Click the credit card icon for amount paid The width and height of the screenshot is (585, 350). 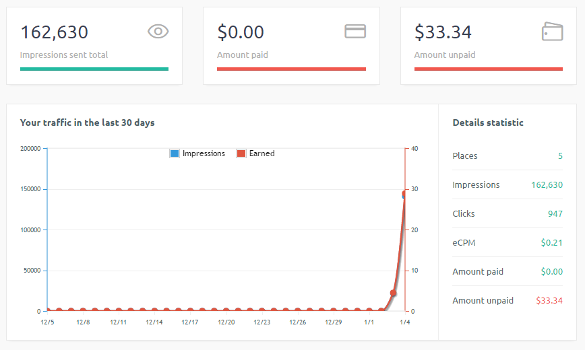point(355,31)
